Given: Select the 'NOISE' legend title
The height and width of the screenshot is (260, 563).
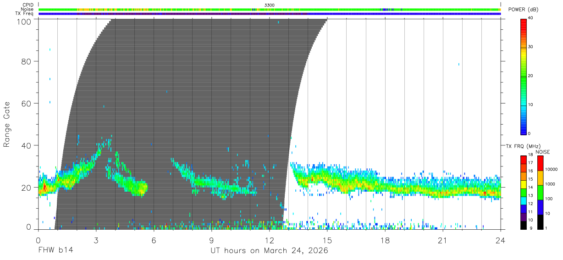Looking at the screenshot, I should [x=542, y=152].
